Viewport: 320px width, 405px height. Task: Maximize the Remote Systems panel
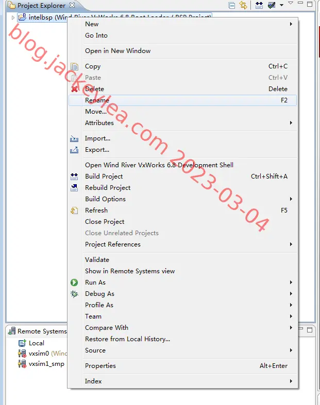click(x=310, y=330)
